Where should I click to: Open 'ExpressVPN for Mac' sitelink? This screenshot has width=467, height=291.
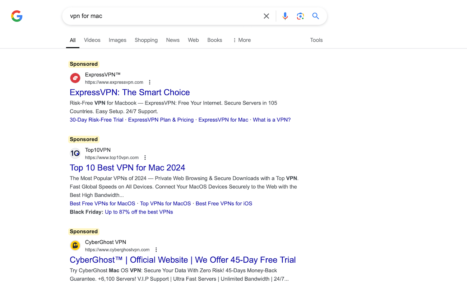pyautogui.click(x=223, y=120)
